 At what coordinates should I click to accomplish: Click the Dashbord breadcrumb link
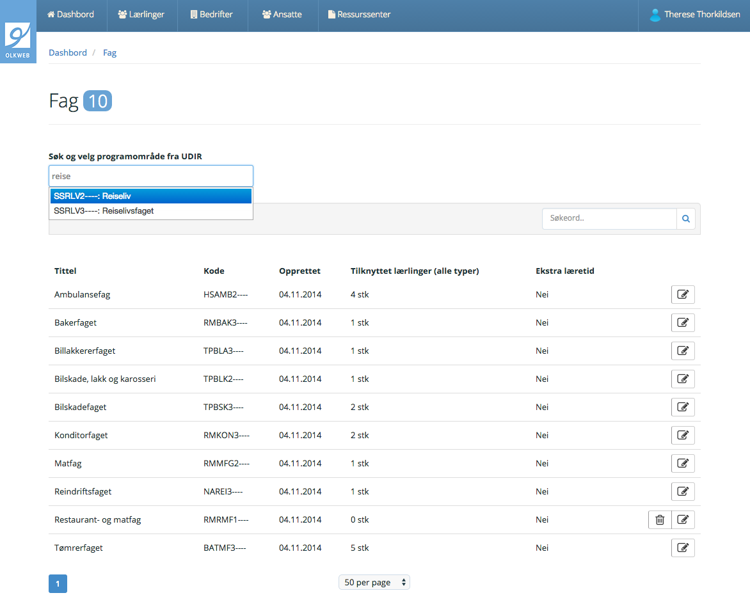(x=68, y=53)
